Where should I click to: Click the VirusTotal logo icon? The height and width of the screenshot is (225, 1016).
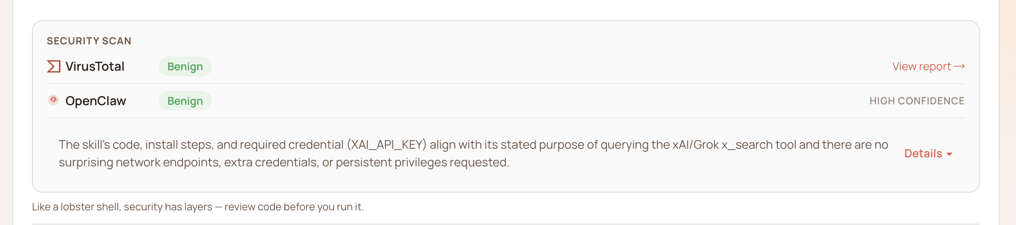coord(54,66)
